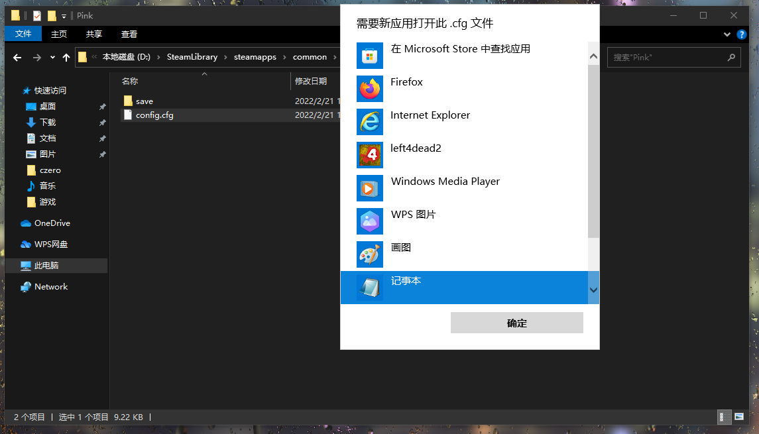Click the Microsoft Store app icon
This screenshot has width=759, height=434.
370,56
